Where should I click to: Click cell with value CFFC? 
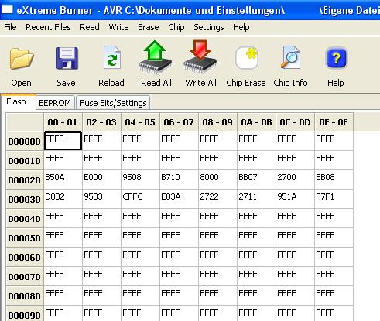coord(140,199)
